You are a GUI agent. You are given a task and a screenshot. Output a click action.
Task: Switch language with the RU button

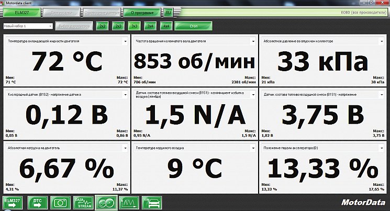(168, 13)
